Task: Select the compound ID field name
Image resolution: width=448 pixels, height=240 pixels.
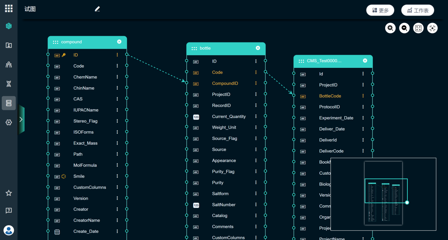Action: [x=76, y=55]
